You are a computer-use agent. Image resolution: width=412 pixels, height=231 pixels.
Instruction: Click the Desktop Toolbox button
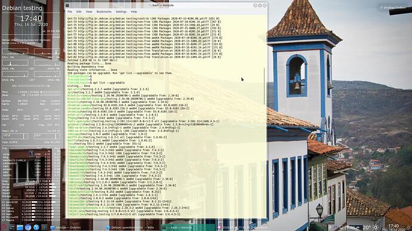tap(392, 8)
